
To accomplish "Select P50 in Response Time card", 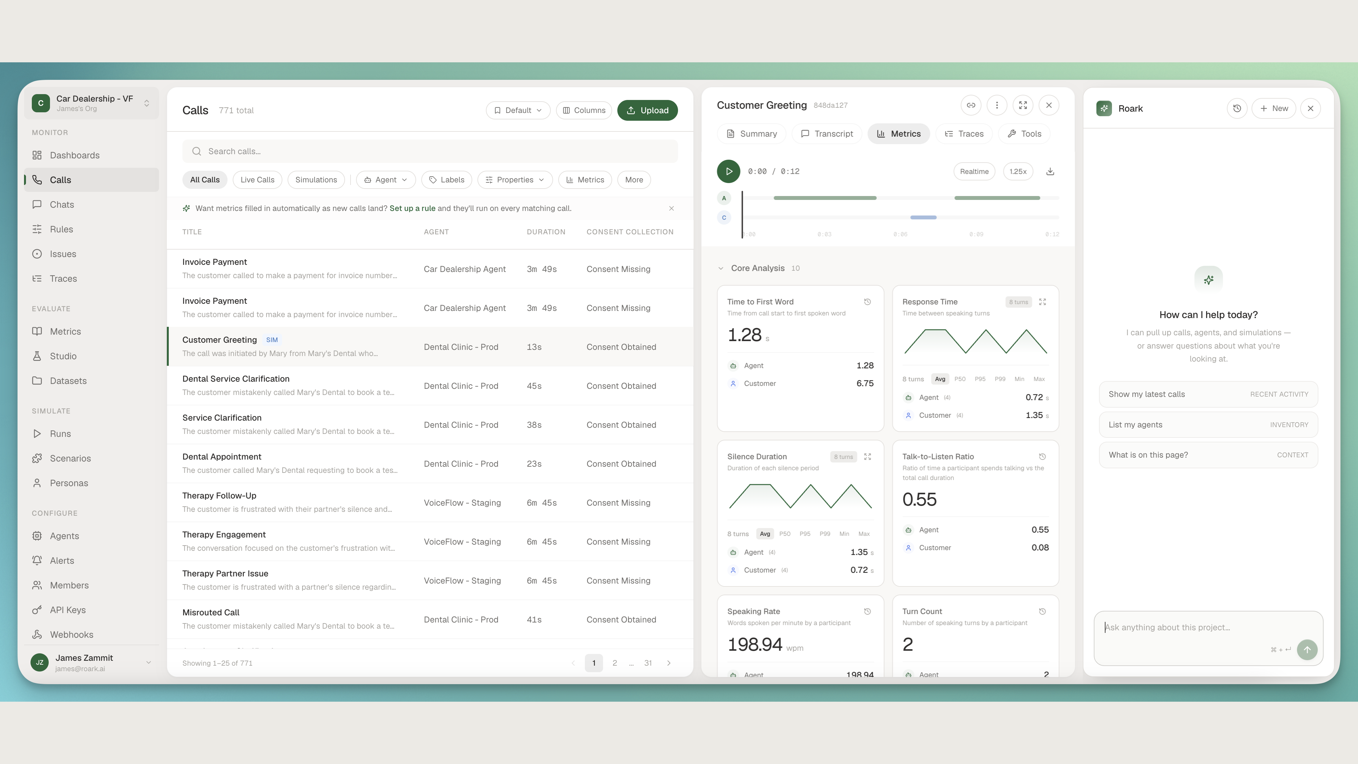I will pos(959,379).
